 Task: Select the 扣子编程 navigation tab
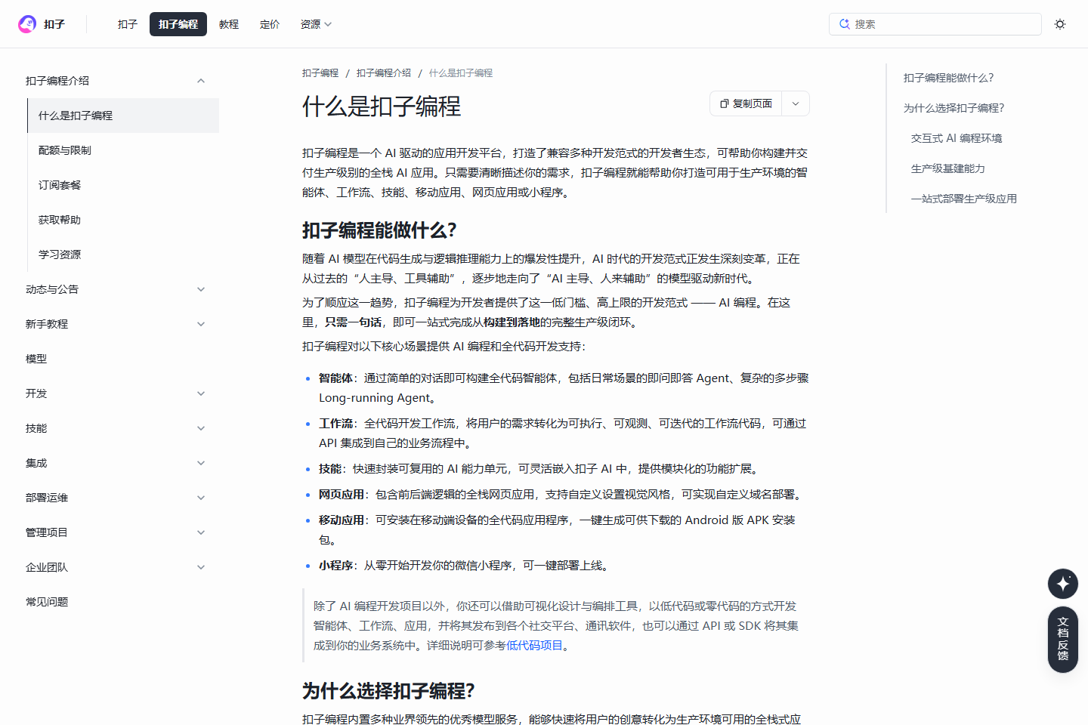[178, 24]
